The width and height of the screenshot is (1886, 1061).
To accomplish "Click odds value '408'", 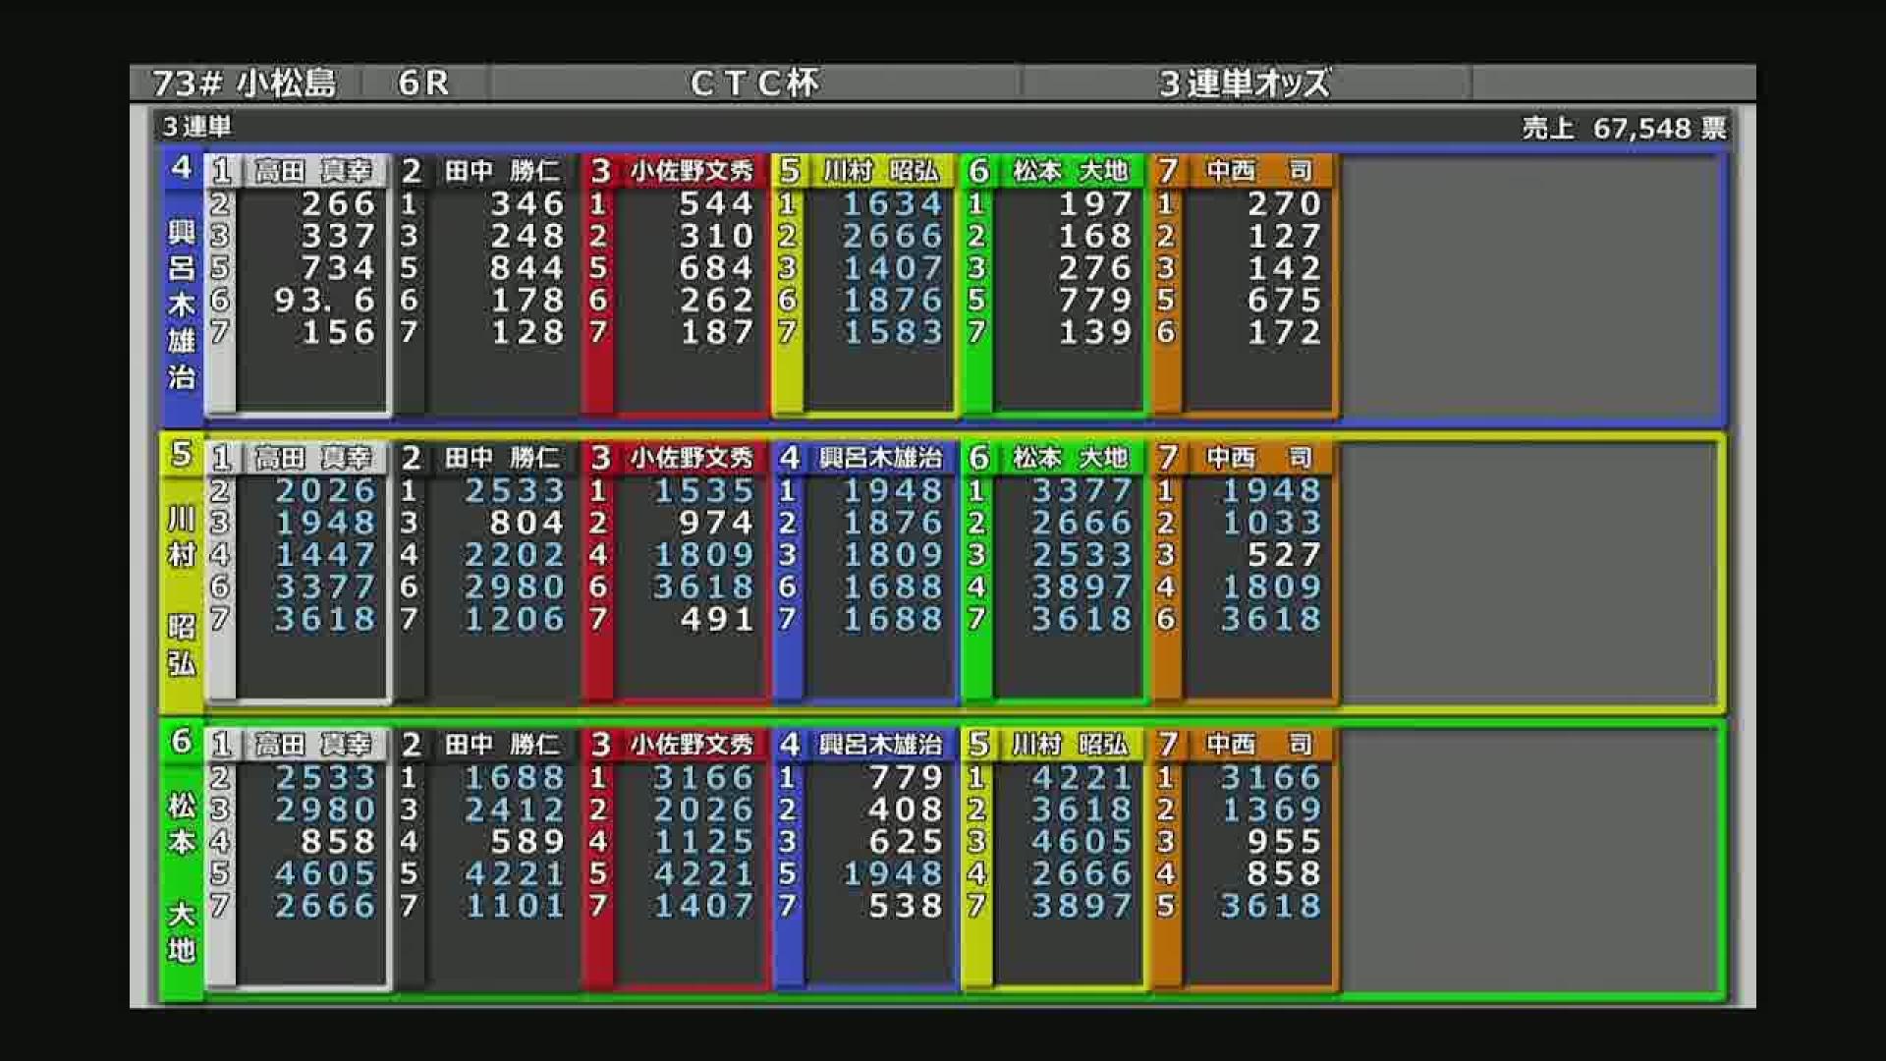I will (x=906, y=810).
